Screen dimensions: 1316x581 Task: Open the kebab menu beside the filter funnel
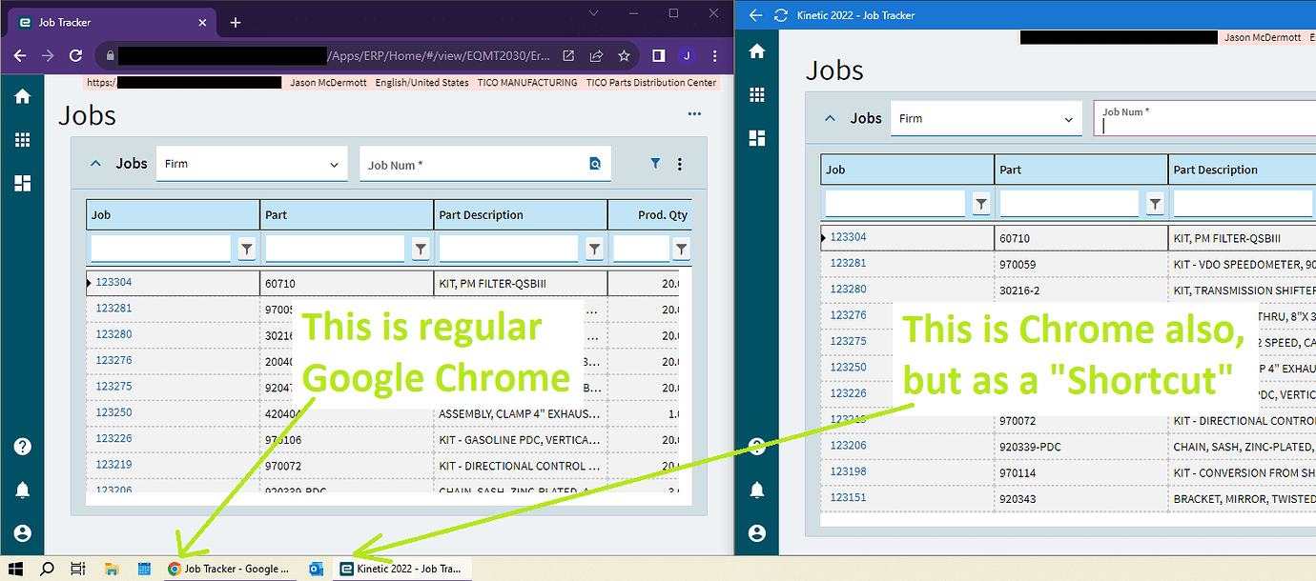pos(680,163)
